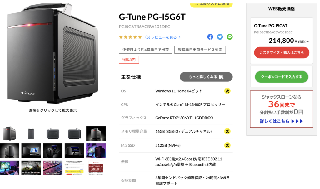Select the メモリ増設 memory upgrade thumbnail

[x=52, y=168]
